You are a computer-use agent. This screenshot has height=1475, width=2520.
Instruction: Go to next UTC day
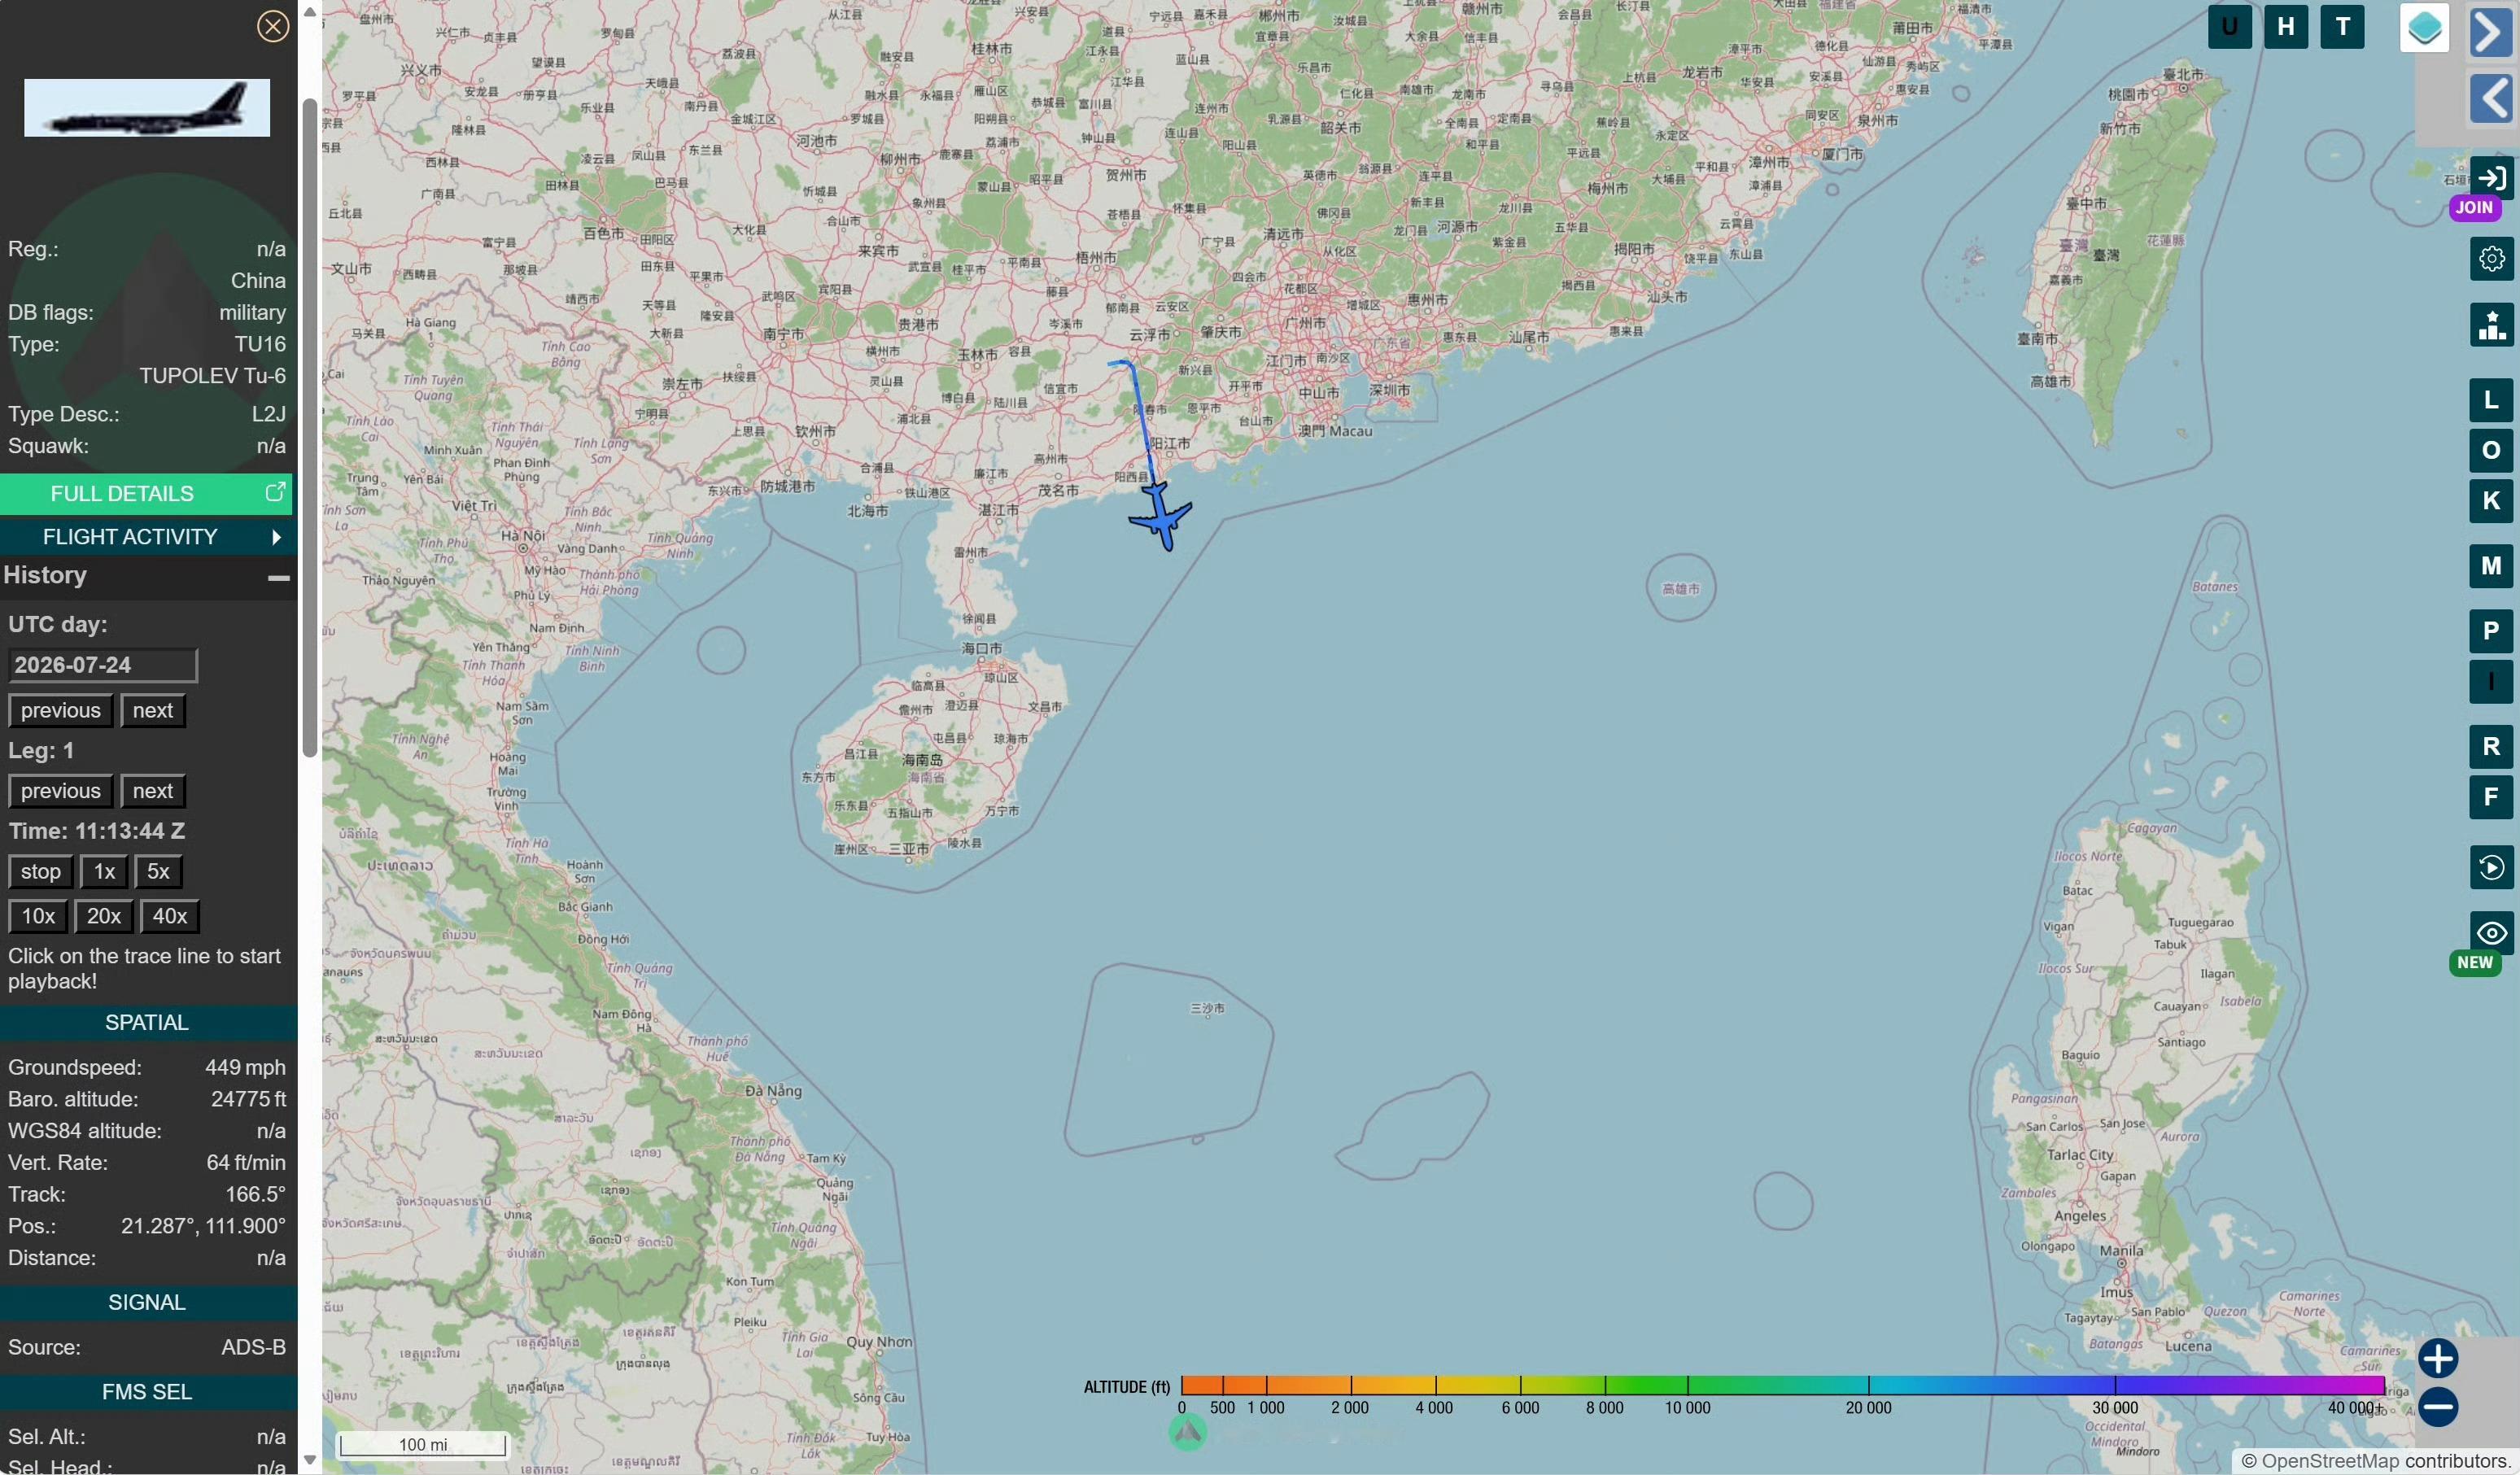click(x=153, y=711)
